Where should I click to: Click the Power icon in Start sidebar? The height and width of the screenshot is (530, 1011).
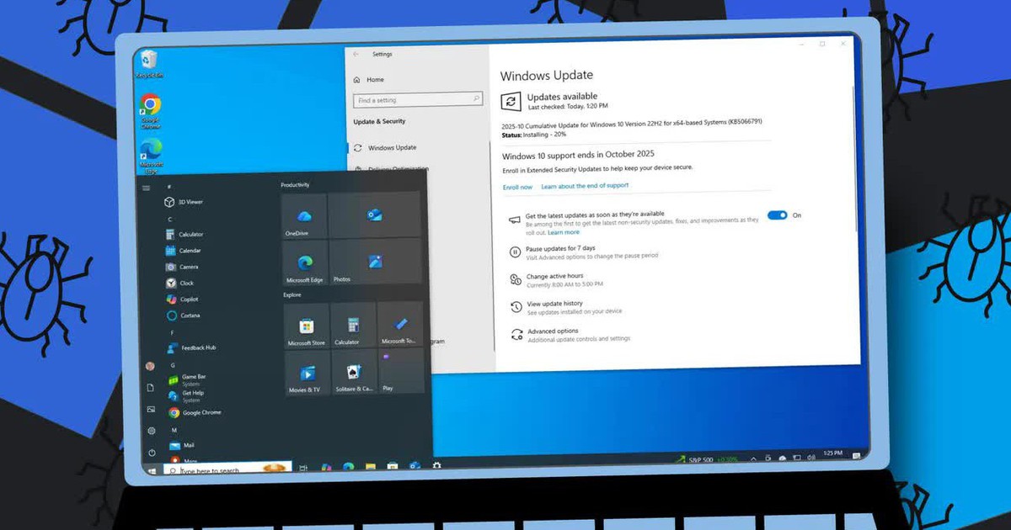[151, 453]
